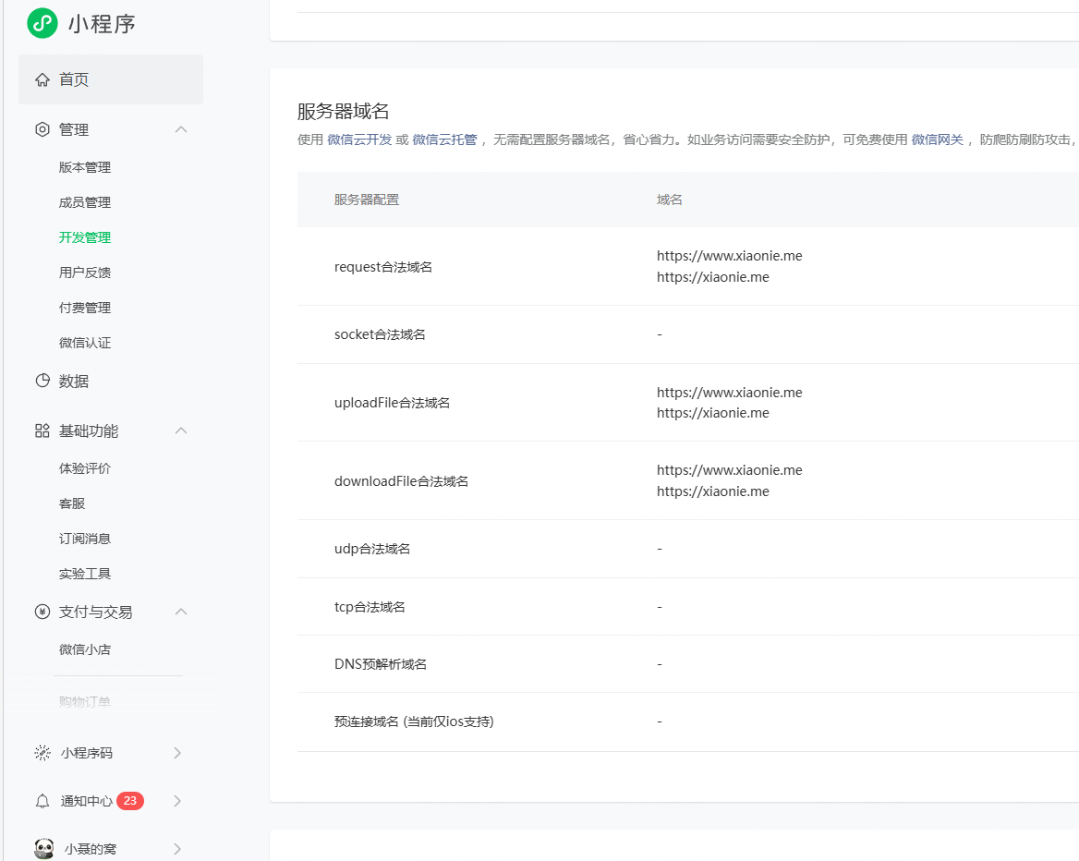Viewport: 1079px width, 861px height.
Task: Click the 小聂的窝 panda avatar icon
Action: [42, 847]
